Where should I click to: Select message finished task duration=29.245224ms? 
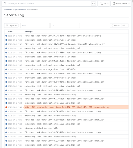click(63, 36)
